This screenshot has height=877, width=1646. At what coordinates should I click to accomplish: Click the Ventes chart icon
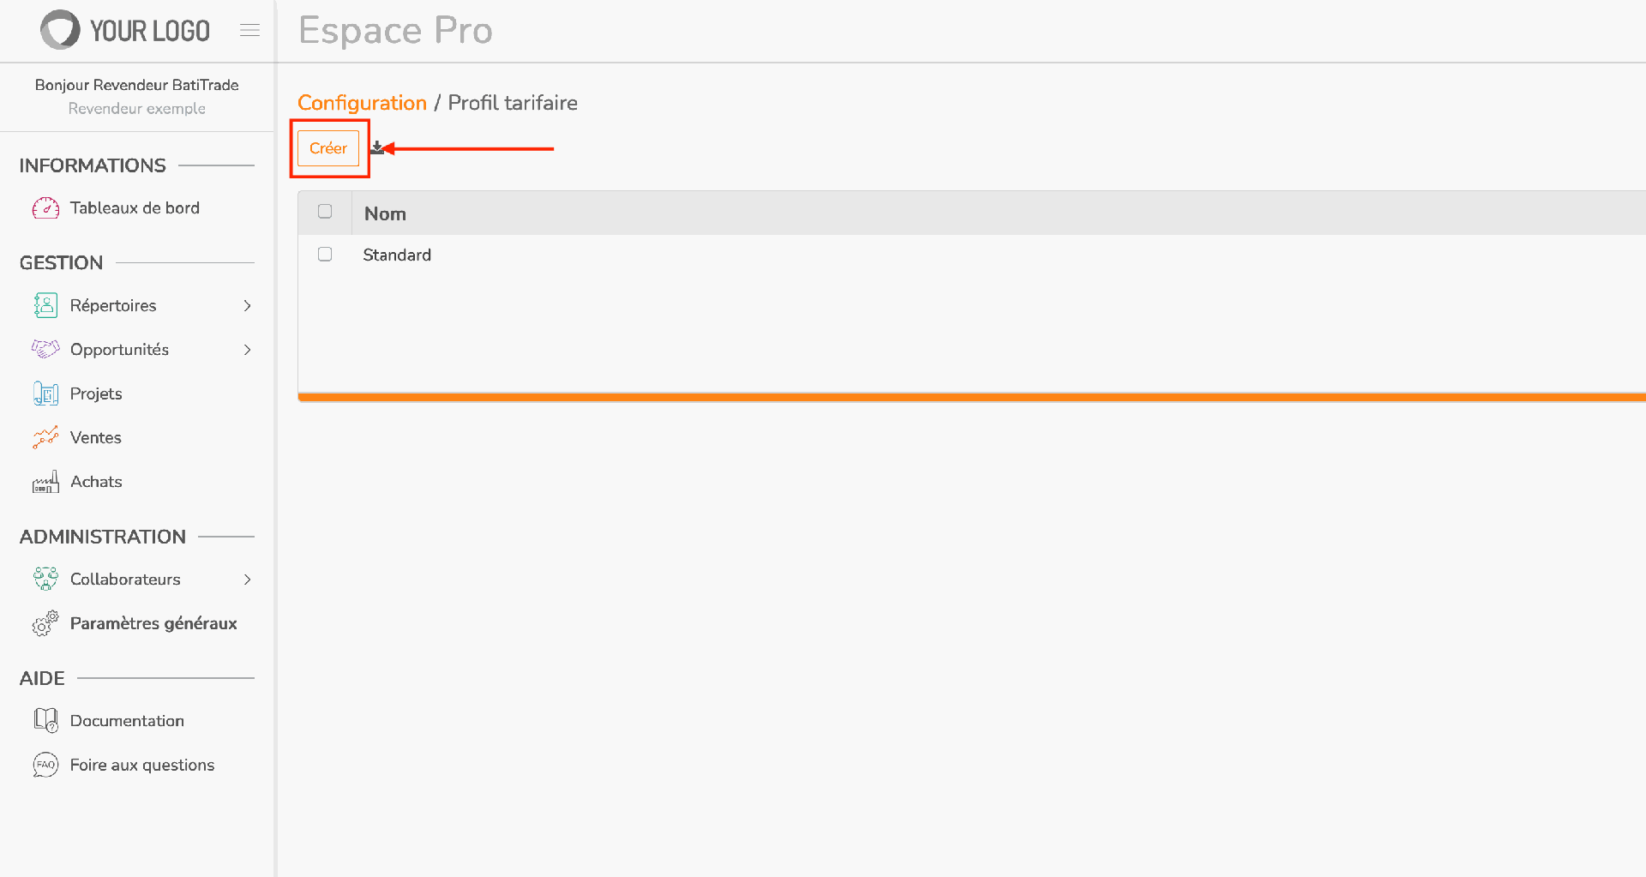45,437
